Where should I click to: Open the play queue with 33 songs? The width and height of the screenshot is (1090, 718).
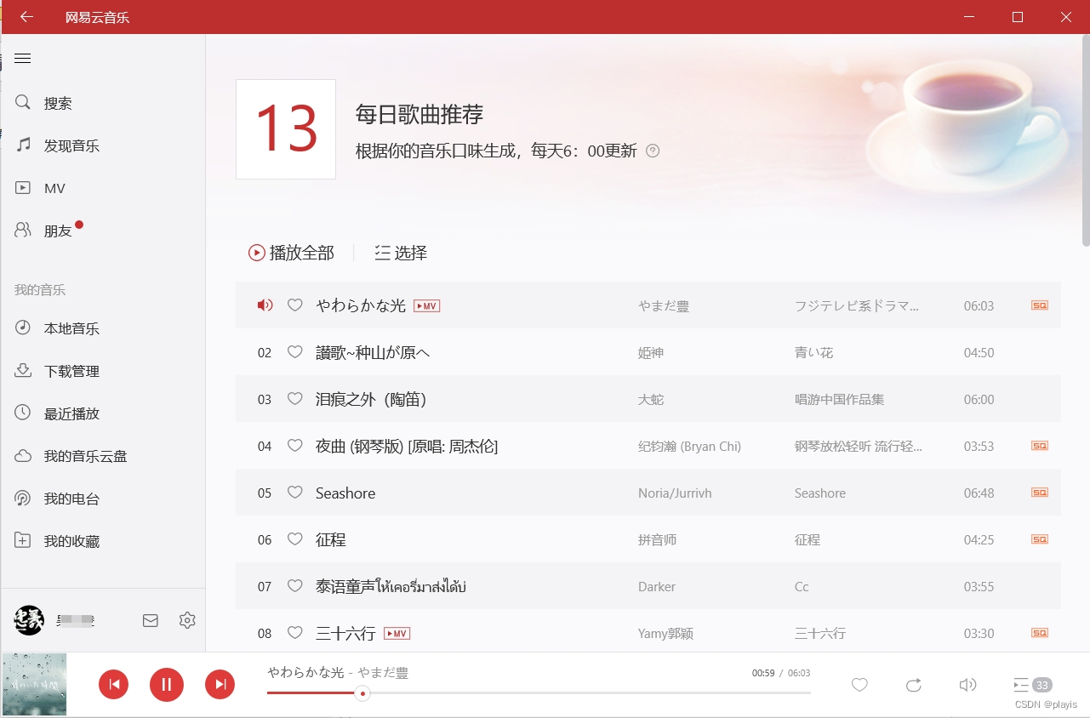tap(1032, 685)
